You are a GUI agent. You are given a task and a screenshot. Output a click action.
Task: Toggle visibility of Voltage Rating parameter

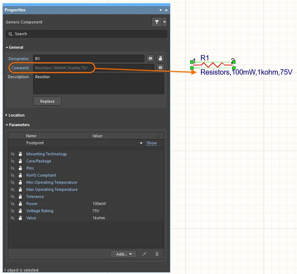pyautogui.click(x=12, y=211)
